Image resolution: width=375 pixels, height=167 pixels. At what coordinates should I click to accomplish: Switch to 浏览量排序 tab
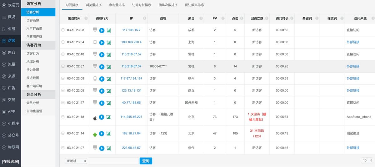pos(94,5)
